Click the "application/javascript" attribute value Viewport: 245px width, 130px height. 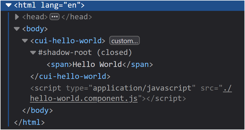(x=142, y=88)
